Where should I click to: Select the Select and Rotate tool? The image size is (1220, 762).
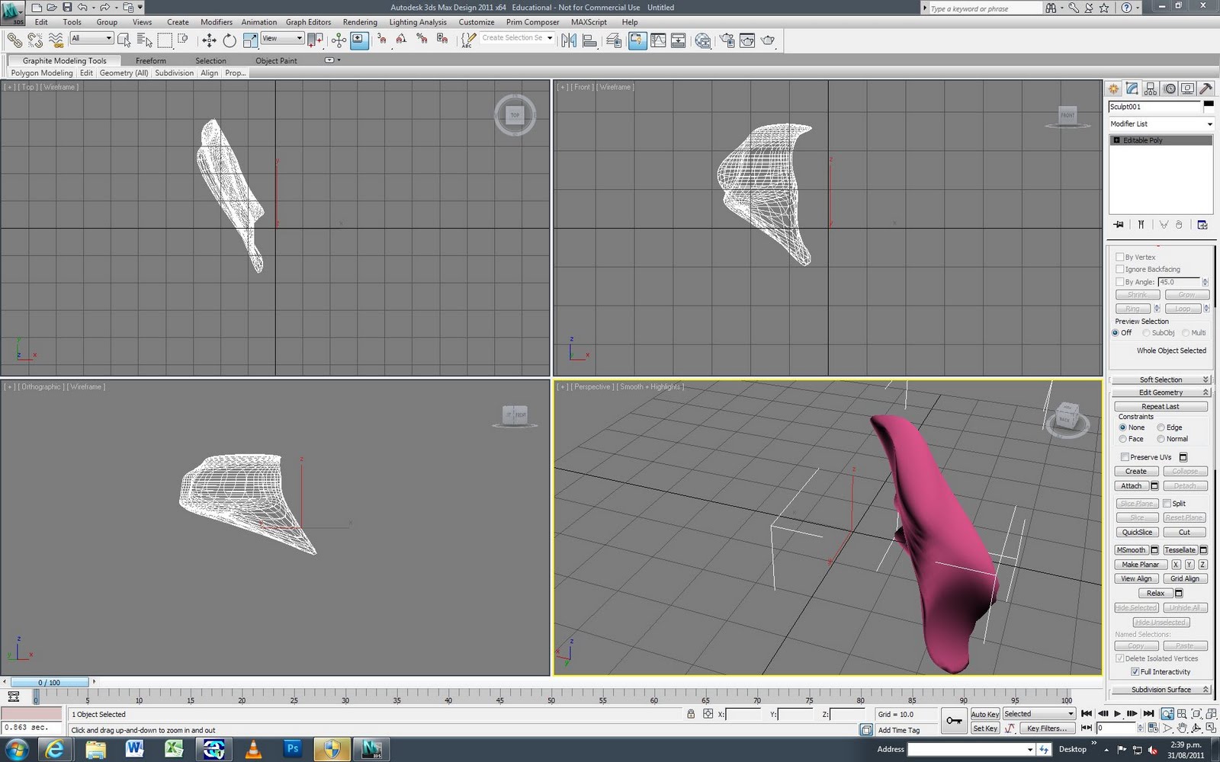pos(229,40)
